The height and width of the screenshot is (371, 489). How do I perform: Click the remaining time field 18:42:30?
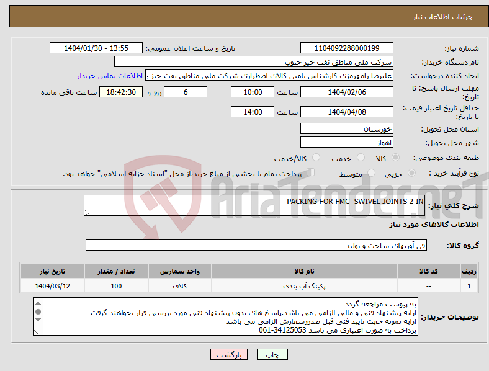121,92
